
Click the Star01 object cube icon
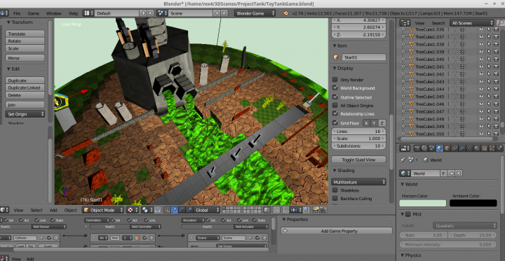click(x=336, y=57)
